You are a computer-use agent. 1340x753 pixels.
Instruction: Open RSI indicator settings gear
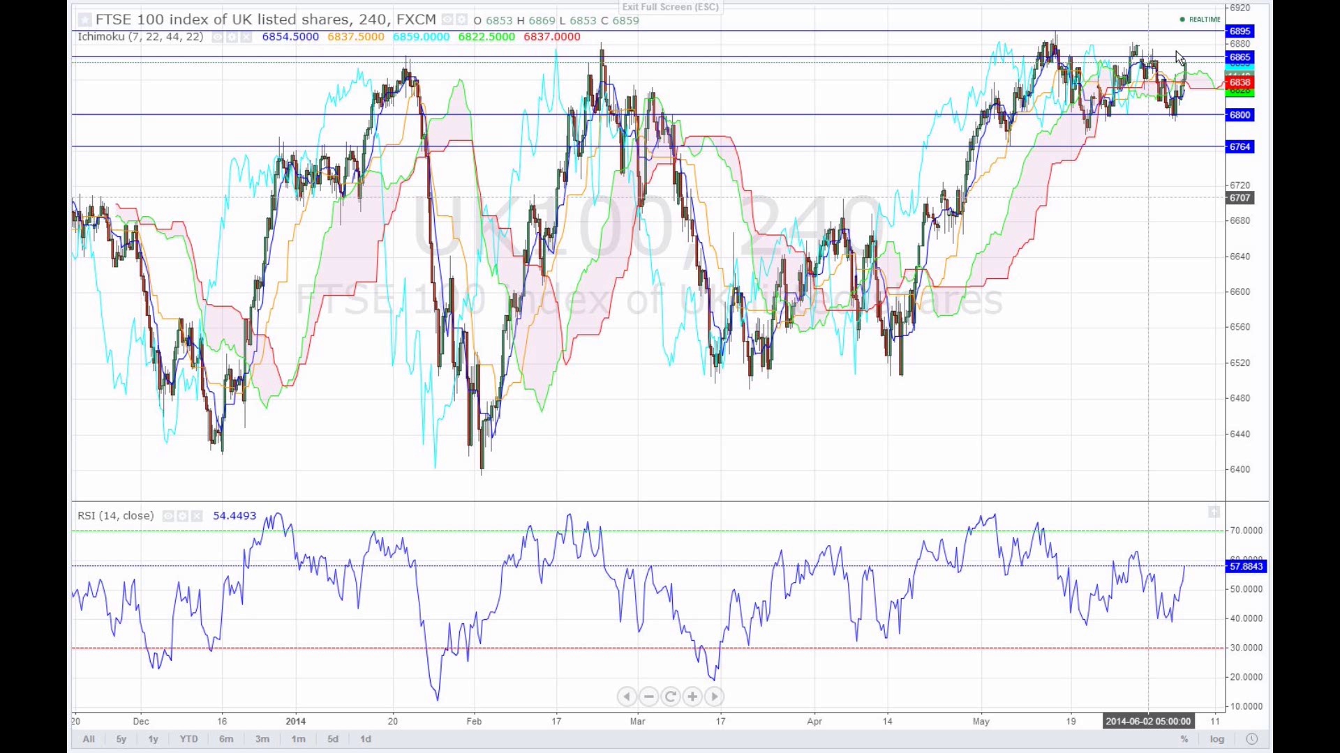tap(182, 516)
